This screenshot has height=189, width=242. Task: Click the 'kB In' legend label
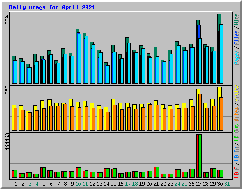tap(237, 155)
